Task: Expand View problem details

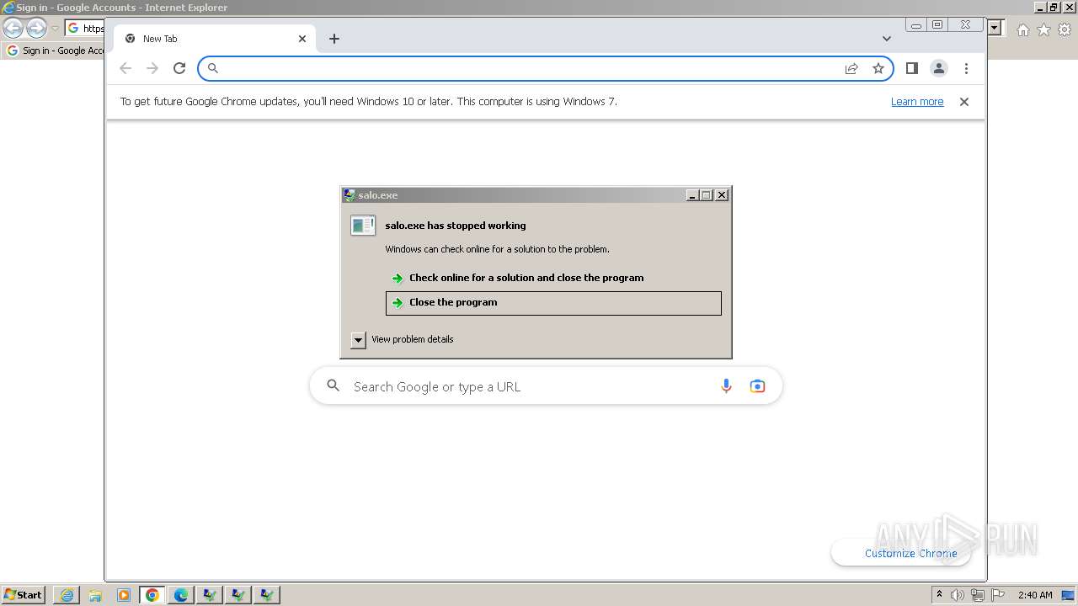Action: [403, 339]
